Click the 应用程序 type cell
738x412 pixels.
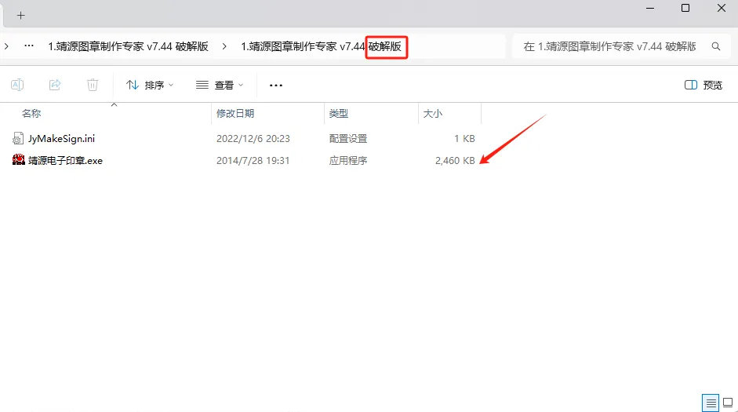(347, 161)
